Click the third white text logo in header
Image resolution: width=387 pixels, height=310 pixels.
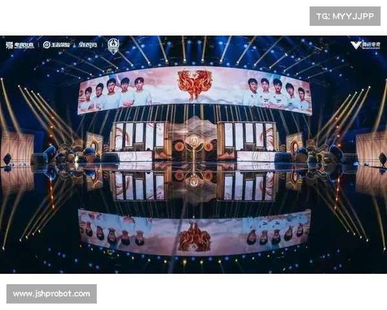click(88, 45)
